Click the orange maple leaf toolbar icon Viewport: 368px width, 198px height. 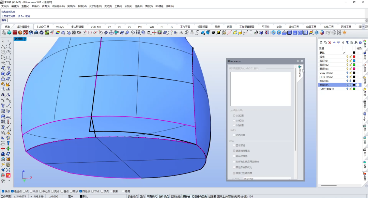[x=344, y=33]
